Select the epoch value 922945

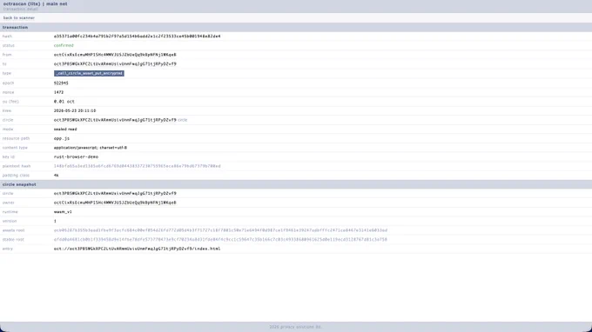point(61,83)
